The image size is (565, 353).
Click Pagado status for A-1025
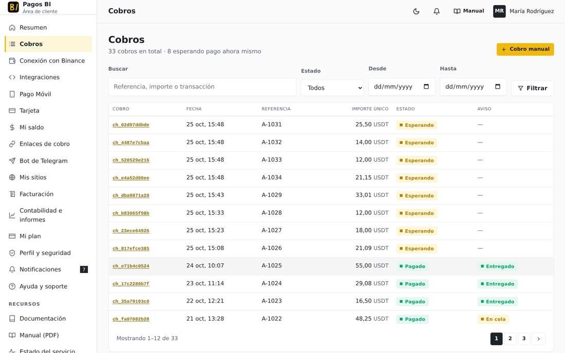412,266
